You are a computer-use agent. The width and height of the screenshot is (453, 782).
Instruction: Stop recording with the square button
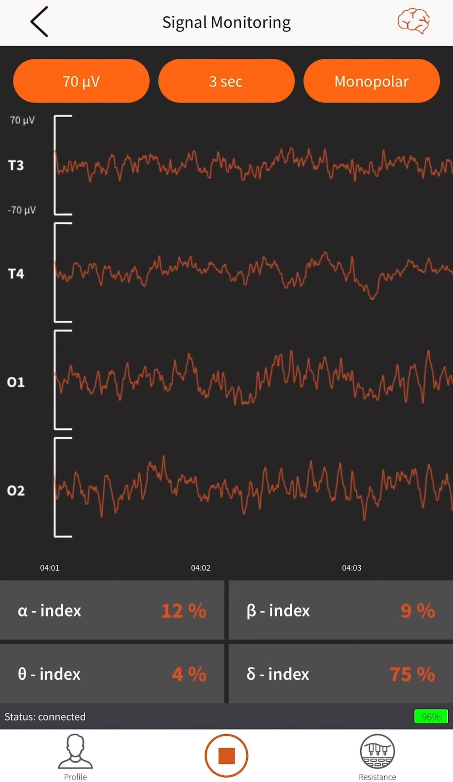(x=226, y=755)
